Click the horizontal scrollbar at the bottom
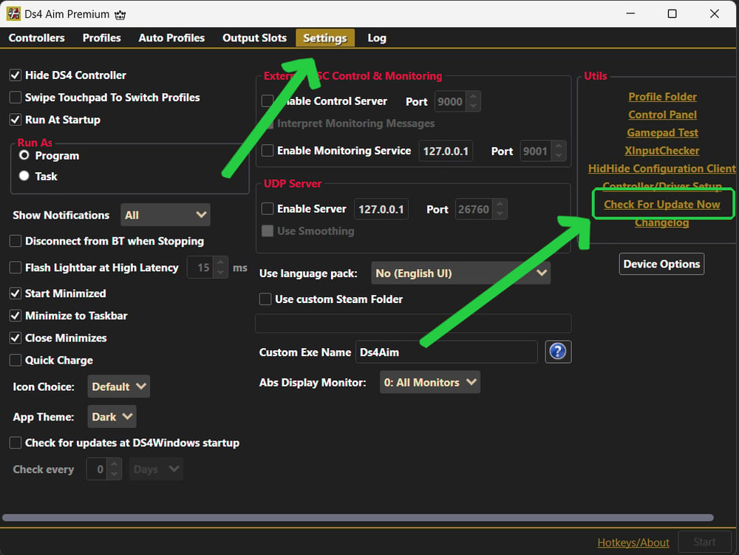The width and height of the screenshot is (739, 555). [x=358, y=517]
